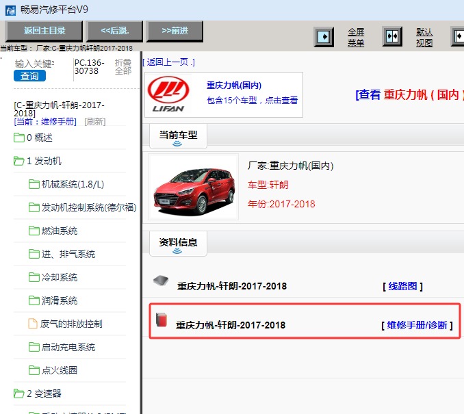Select the 启动充电系统 tree item
464x414 pixels.
tap(68, 347)
